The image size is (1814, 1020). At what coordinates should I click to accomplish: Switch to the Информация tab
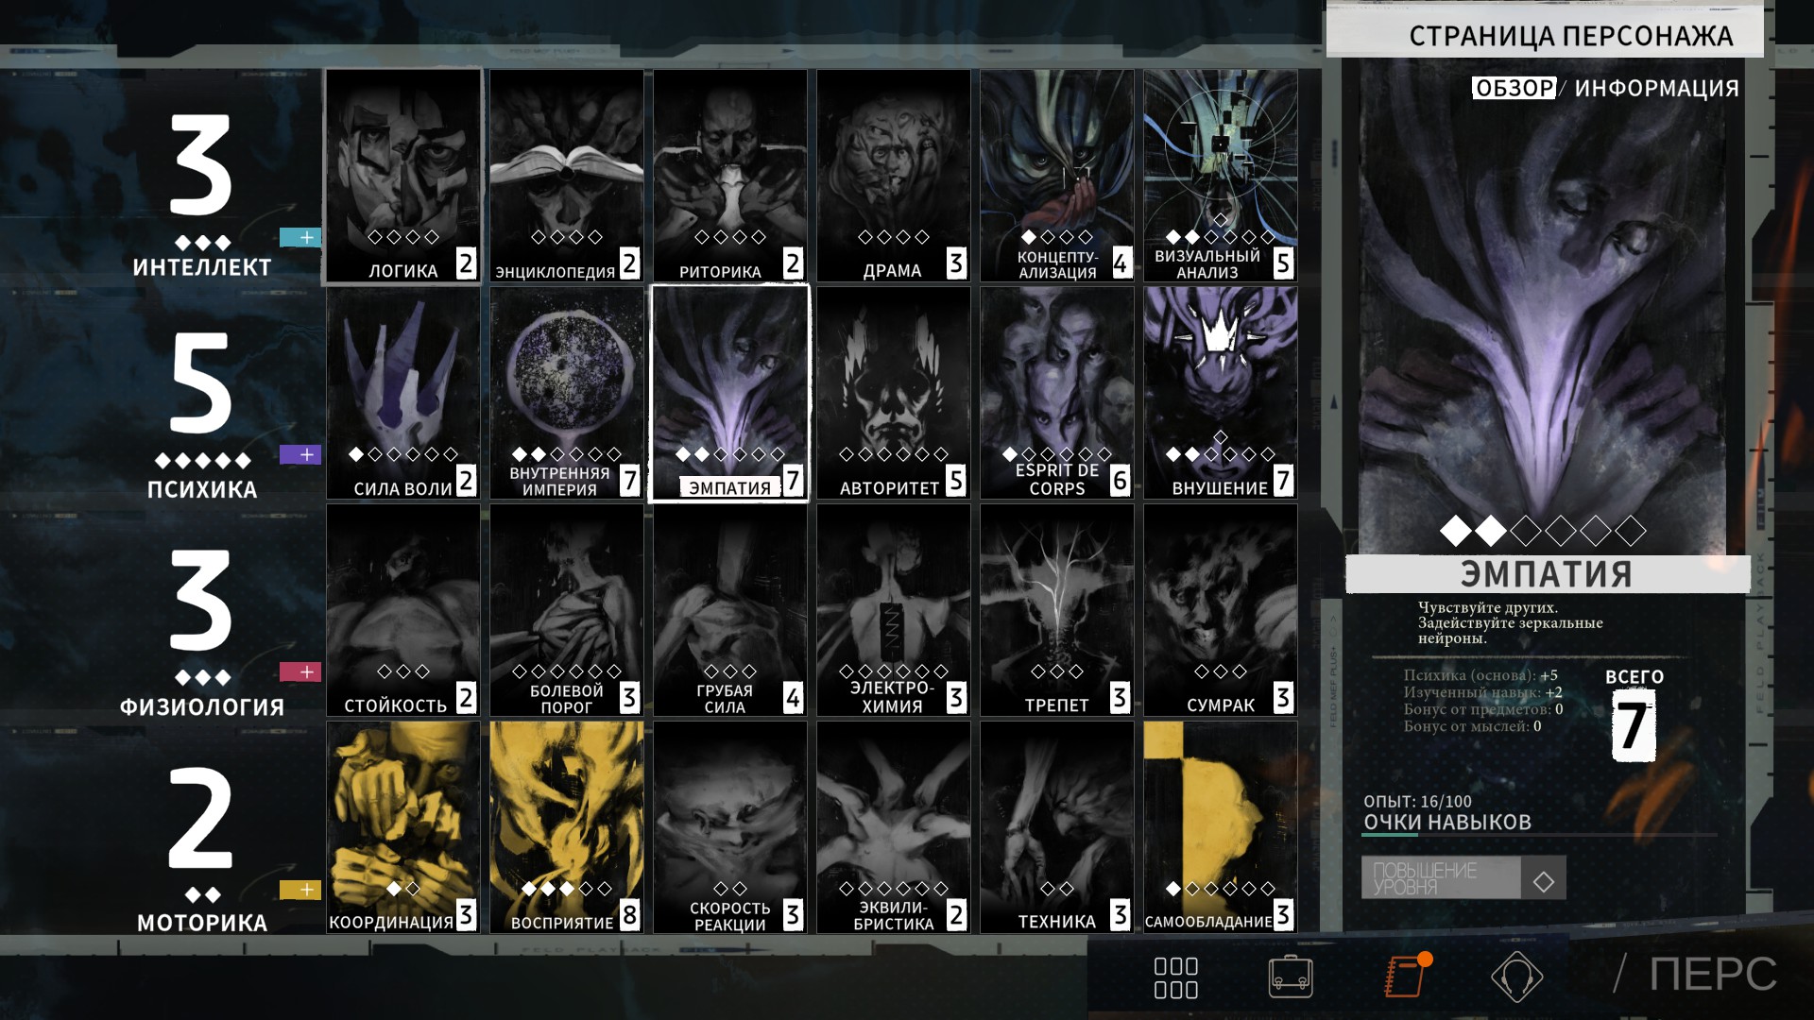point(1656,88)
